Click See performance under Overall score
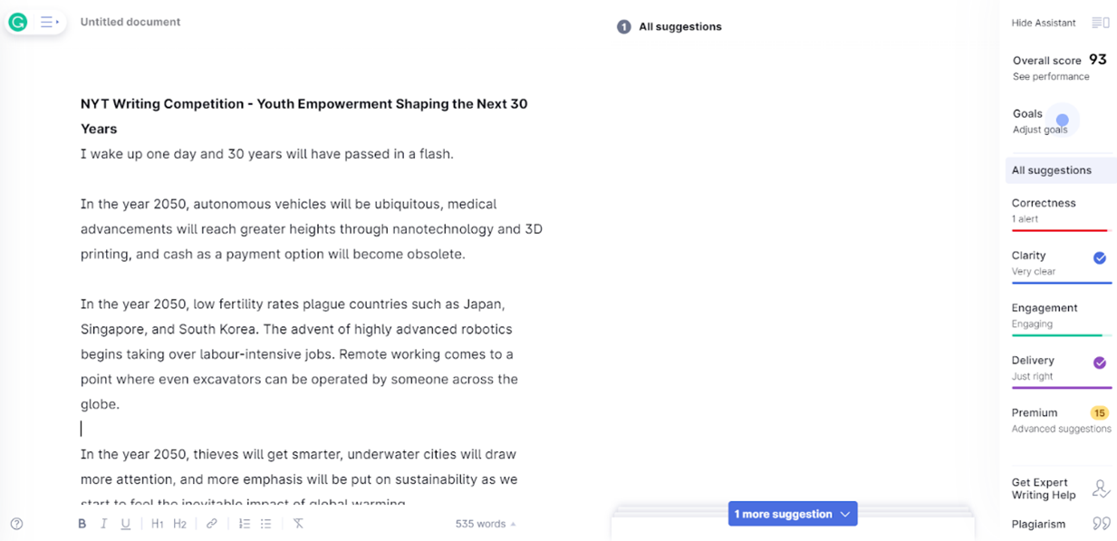1117x541 pixels. [x=1051, y=77]
